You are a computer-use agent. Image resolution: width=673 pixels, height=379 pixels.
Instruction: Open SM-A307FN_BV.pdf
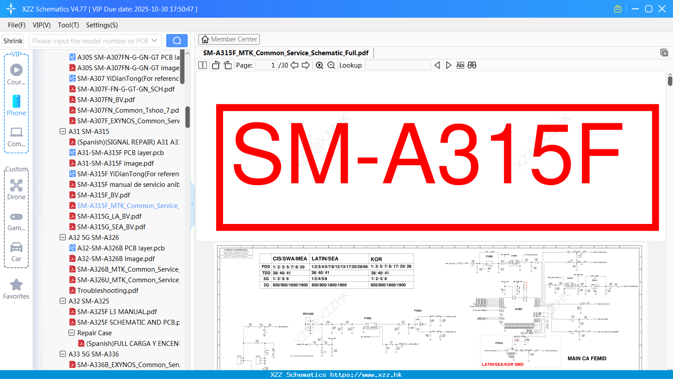102,99
